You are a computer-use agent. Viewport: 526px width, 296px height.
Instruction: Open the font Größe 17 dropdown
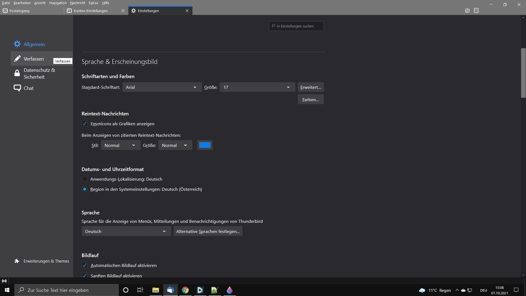tap(257, 87)
